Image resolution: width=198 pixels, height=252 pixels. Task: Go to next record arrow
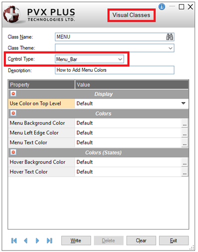(x=37, y=241)
